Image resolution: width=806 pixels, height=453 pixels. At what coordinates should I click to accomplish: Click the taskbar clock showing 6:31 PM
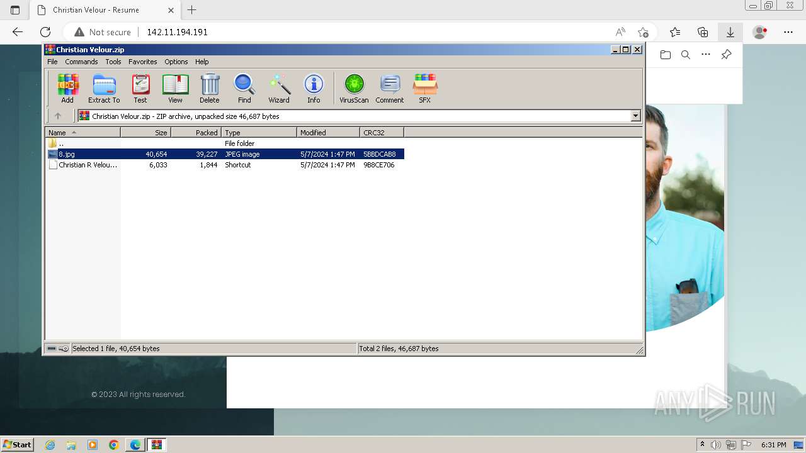(x=774, y=445)
